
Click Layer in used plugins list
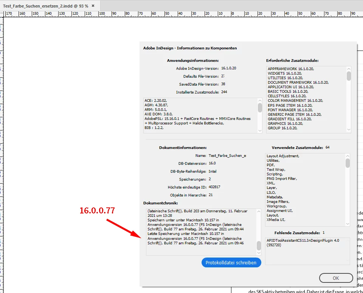[x=272, y=188]
